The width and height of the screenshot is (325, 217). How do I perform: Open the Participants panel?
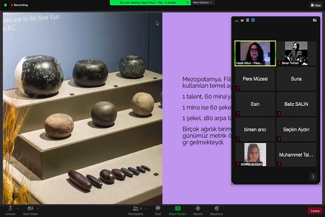[135, 209]
